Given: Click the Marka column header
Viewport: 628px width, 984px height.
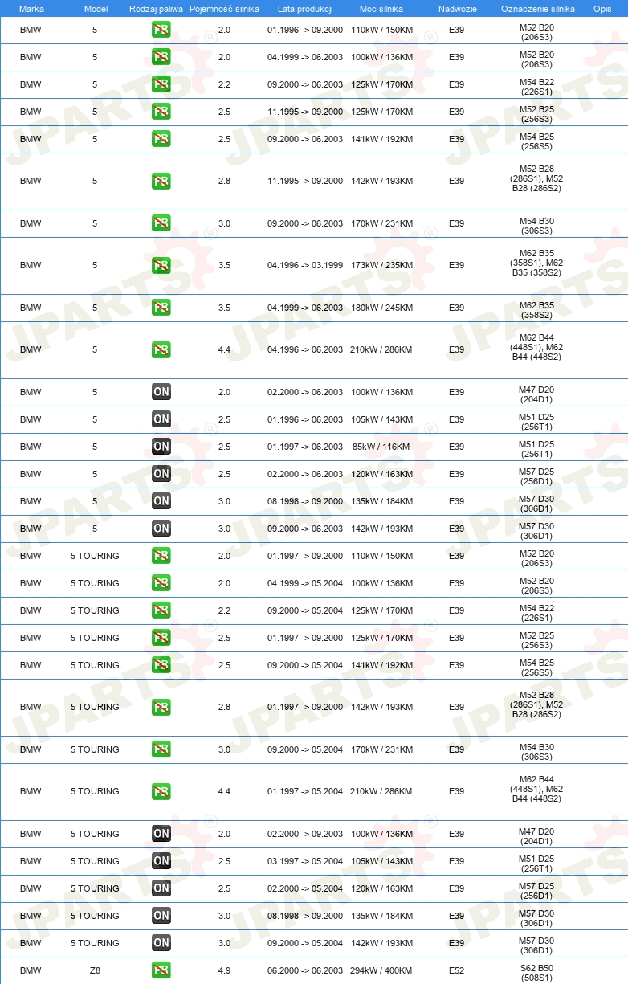Looking at the screenshot, I should [x=31, y=8].
